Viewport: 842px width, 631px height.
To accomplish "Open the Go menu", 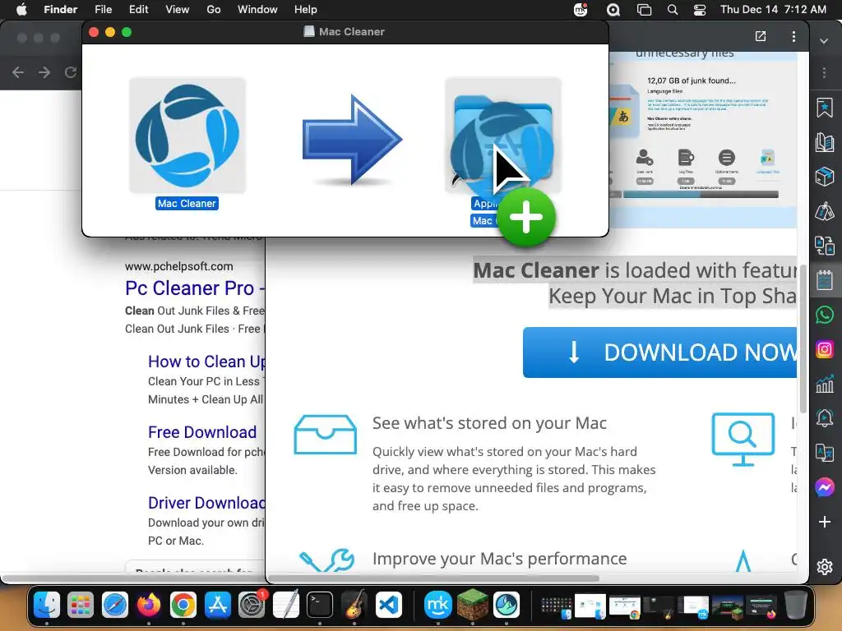I will [x=214, y=10].
